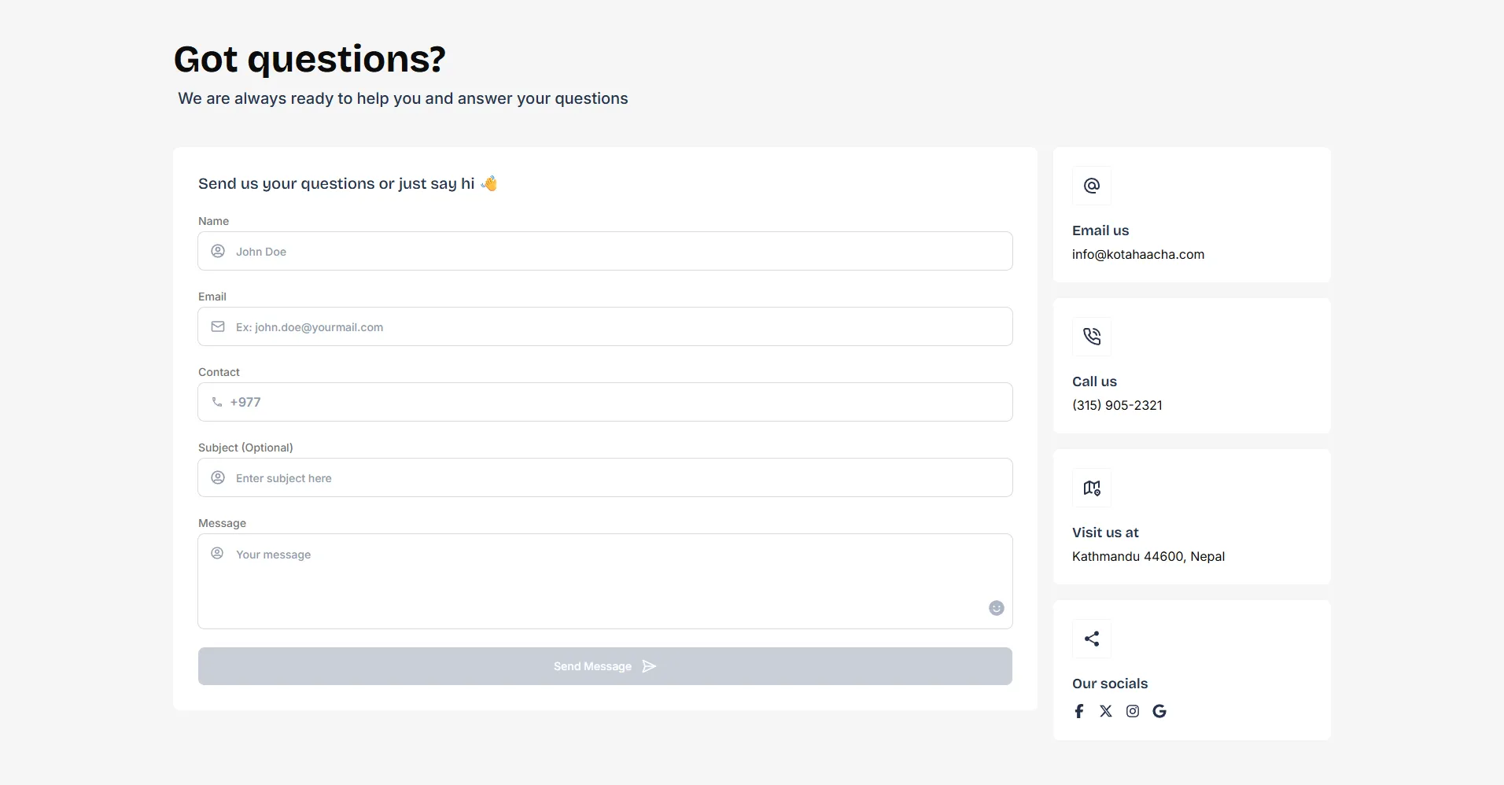Click the Our socials card title

click(1110, 684)
